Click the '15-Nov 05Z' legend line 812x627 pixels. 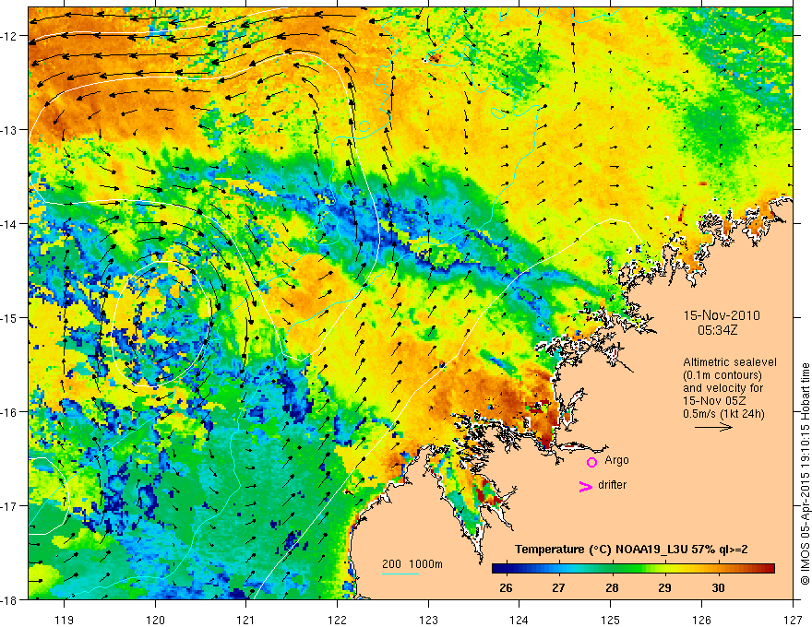click(x=716, y=401)
